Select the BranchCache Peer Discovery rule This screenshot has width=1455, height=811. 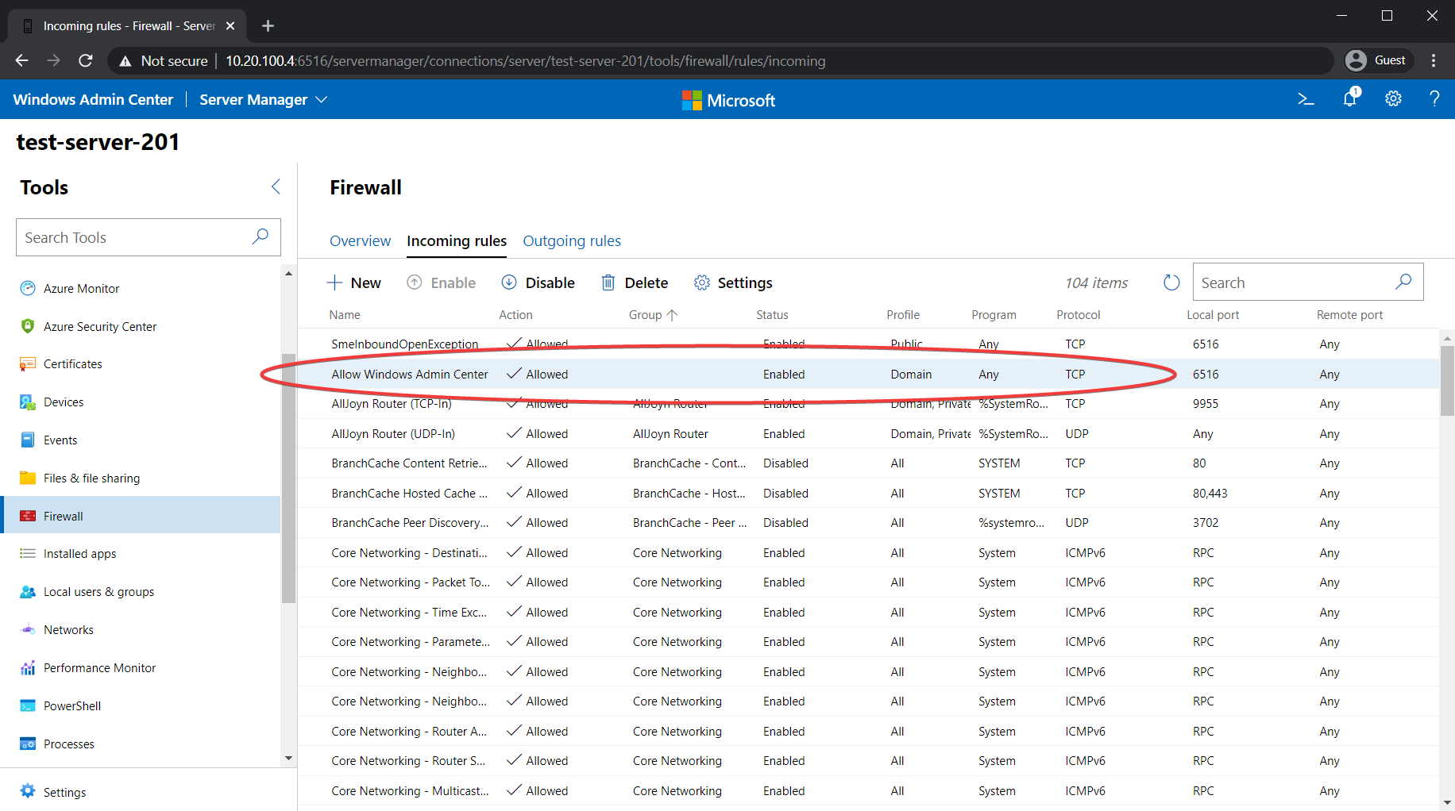869,523
